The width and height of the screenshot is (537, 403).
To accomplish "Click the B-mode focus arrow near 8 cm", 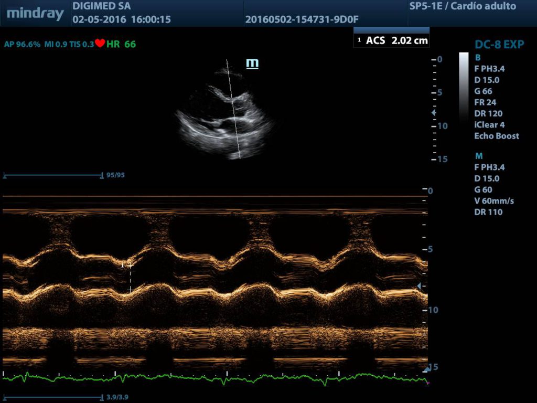I will coord(433,113).
